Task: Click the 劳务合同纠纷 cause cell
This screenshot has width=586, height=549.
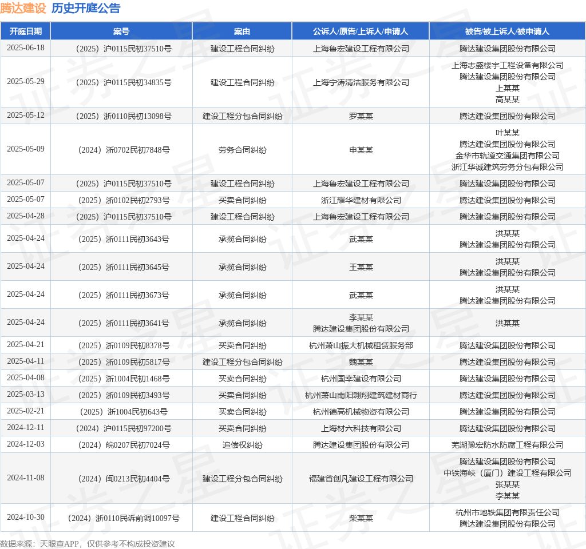Action: 242,150
